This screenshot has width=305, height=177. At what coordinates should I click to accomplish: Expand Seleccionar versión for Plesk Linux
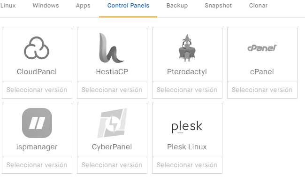(187, 165)
